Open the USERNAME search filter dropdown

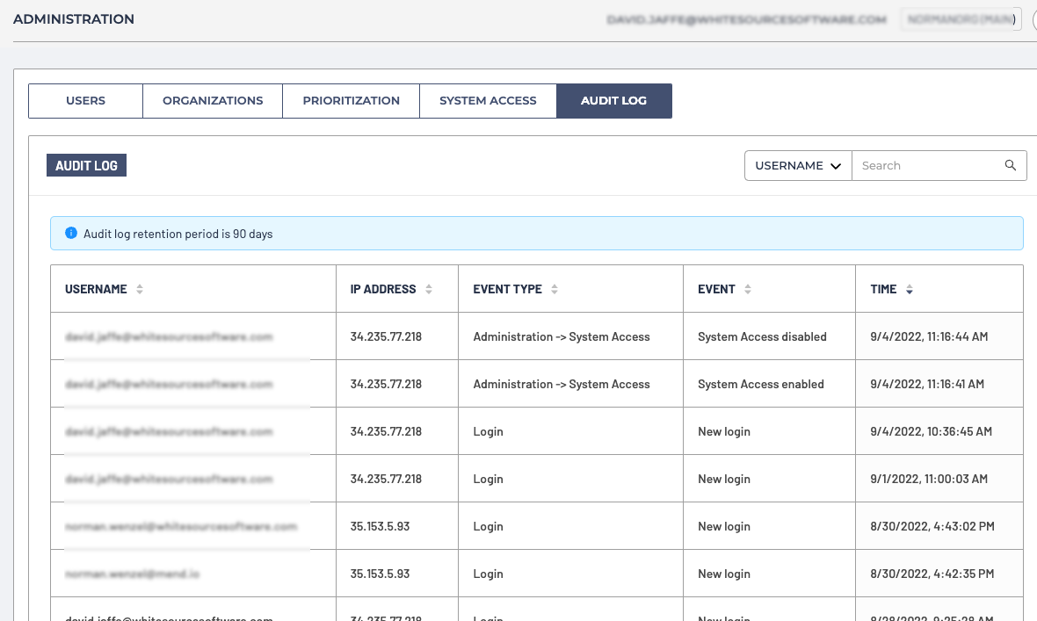798,165
